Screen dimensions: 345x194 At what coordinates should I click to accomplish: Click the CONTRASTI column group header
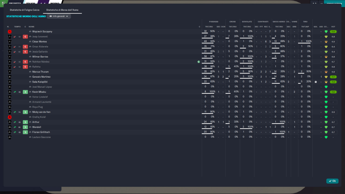click(x=263, y=22)
